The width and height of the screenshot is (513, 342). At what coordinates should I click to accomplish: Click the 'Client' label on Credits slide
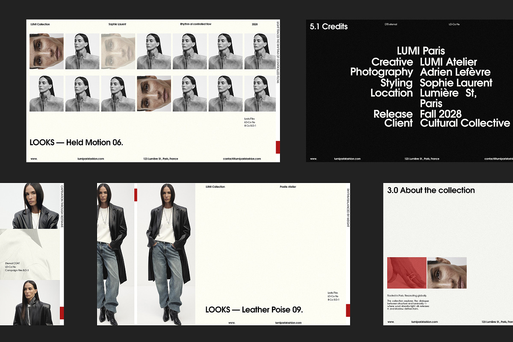(x=398, y=123)
